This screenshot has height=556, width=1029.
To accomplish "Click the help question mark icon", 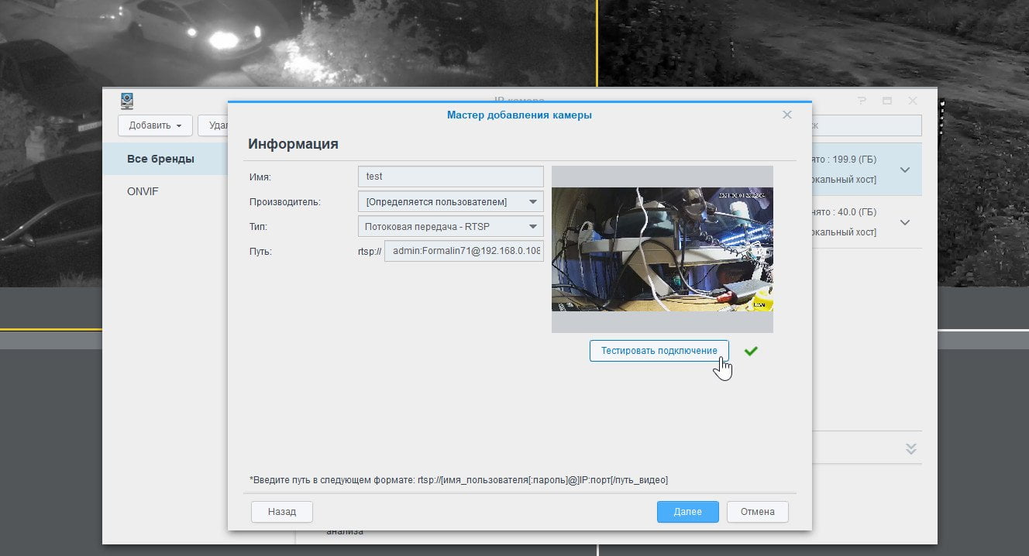I will point(862,101).
